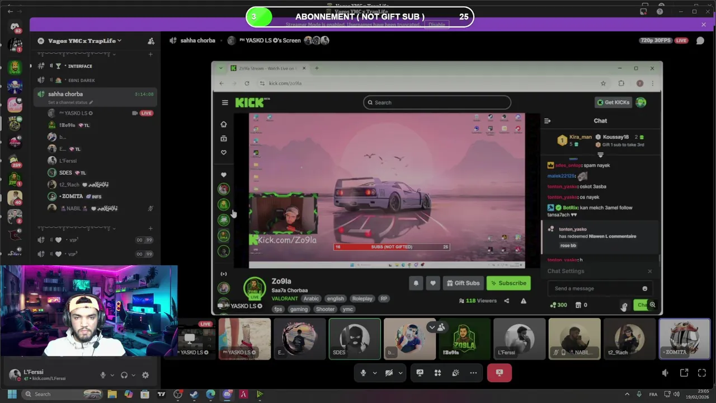Open File Explorer from taskbar

[x=112, y=394]
